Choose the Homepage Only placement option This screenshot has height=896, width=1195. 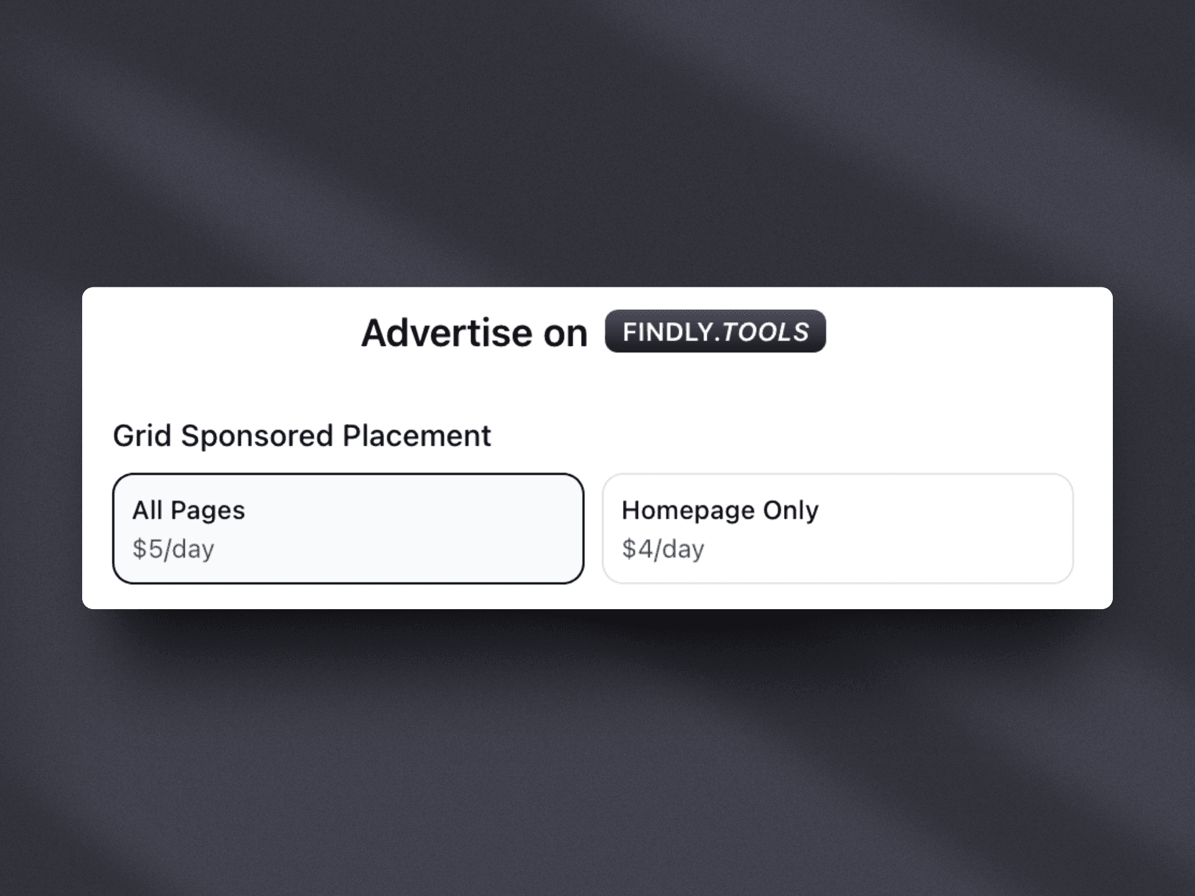coord(838,528)
